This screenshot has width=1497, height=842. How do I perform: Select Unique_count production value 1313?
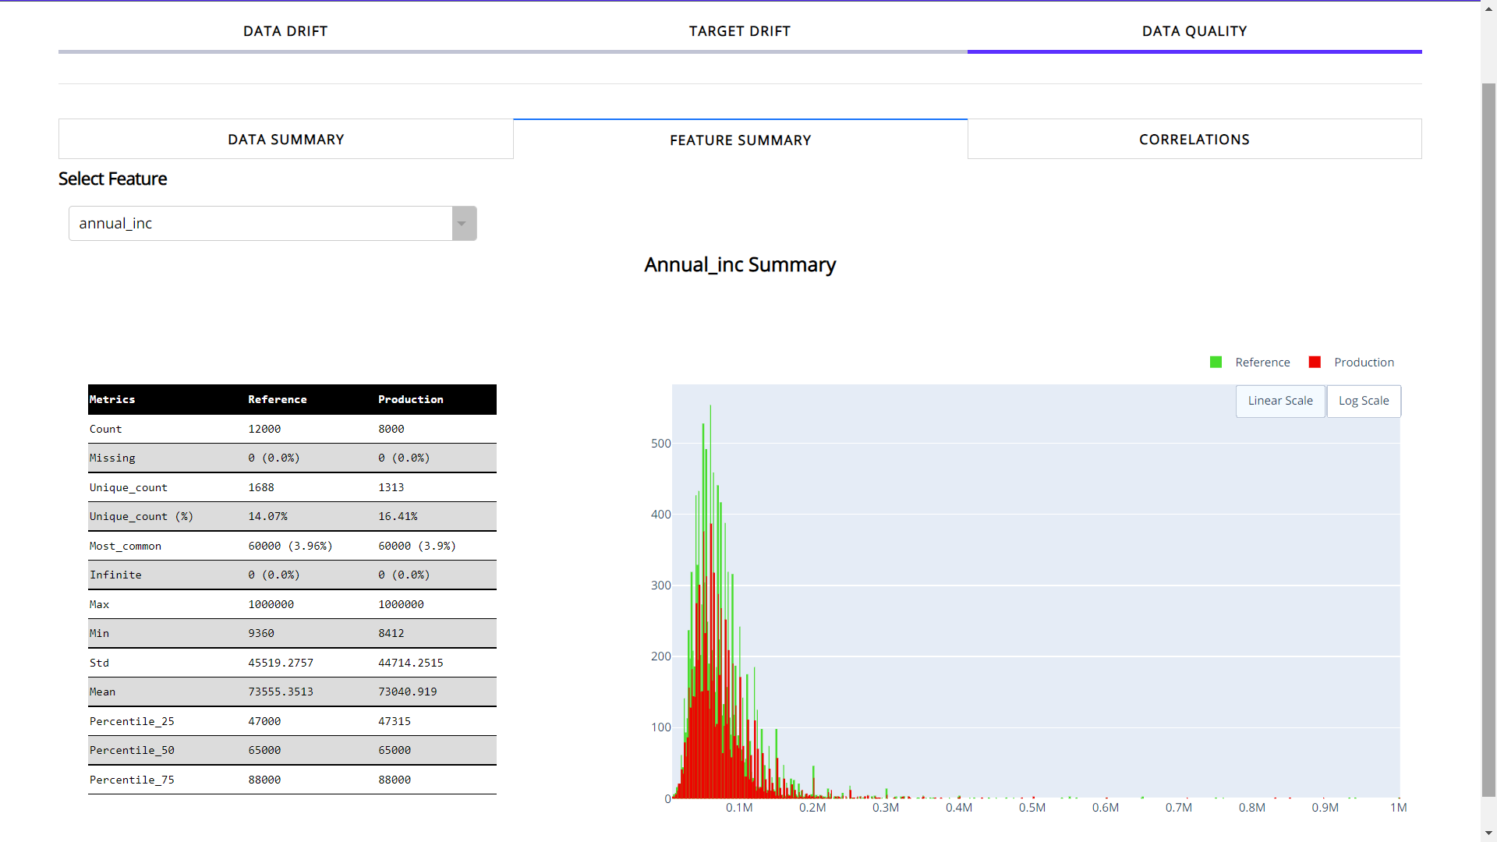point(391,487)
